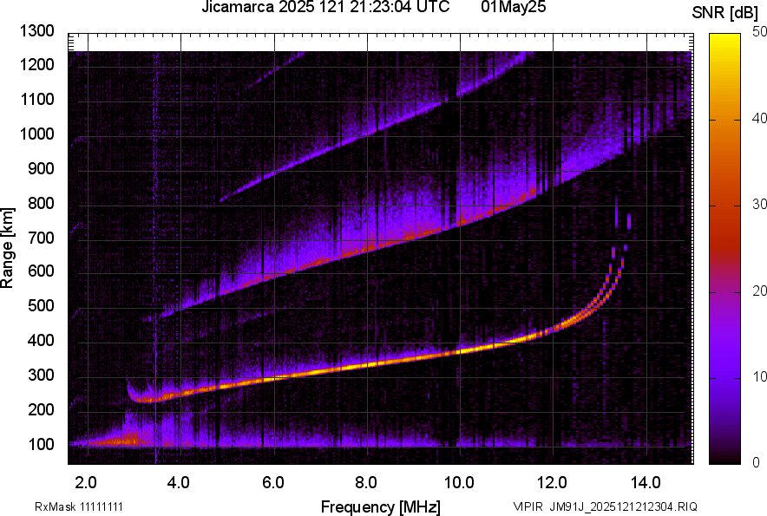Click the 'Range [km]' axis label
767x516 pixels.
tap(7, 248)
